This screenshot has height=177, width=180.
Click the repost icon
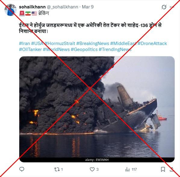(57, 169)
